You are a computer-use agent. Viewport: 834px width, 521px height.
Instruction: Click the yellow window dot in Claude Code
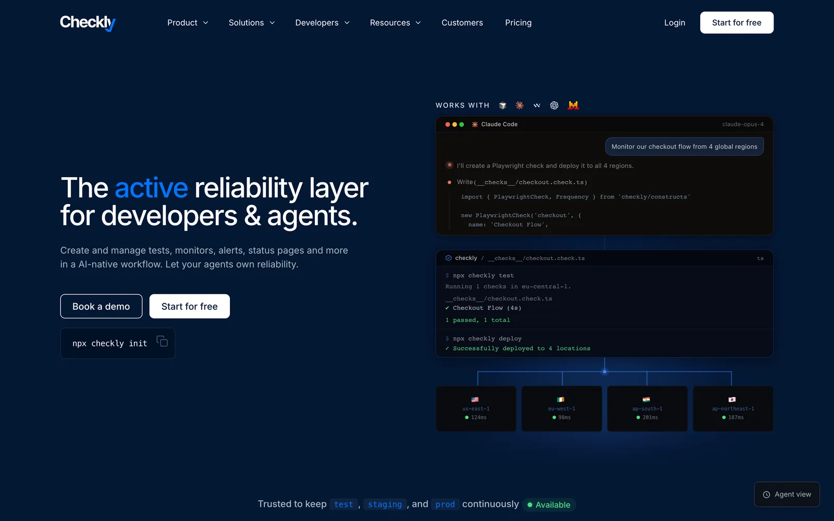point(455,125)
